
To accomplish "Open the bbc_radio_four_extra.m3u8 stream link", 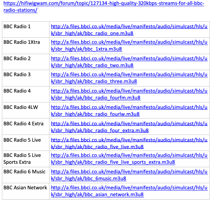I will point(129,127).
